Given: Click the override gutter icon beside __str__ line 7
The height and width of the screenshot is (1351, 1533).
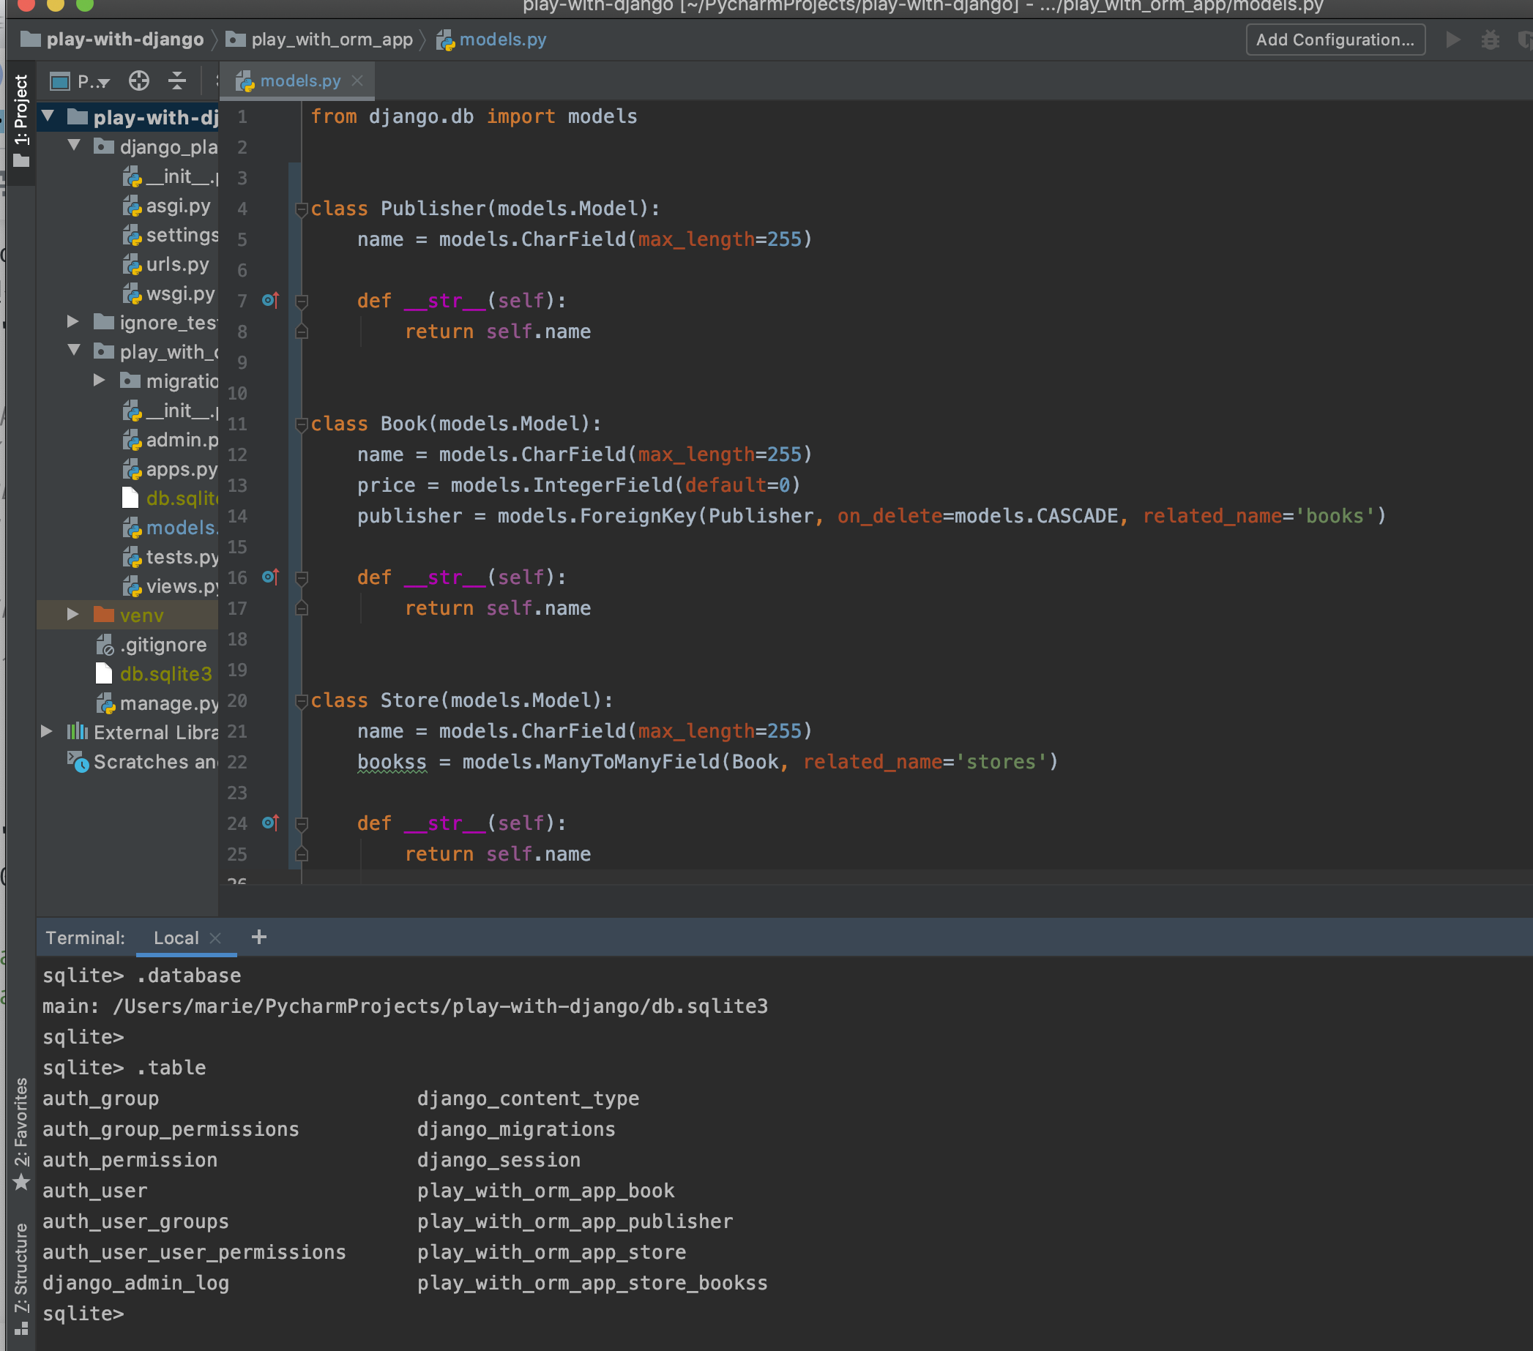Looking at the screenshot, I should pyautogui.click(x=270, y=300).
